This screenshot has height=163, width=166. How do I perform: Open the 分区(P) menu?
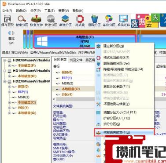[35, 11]
